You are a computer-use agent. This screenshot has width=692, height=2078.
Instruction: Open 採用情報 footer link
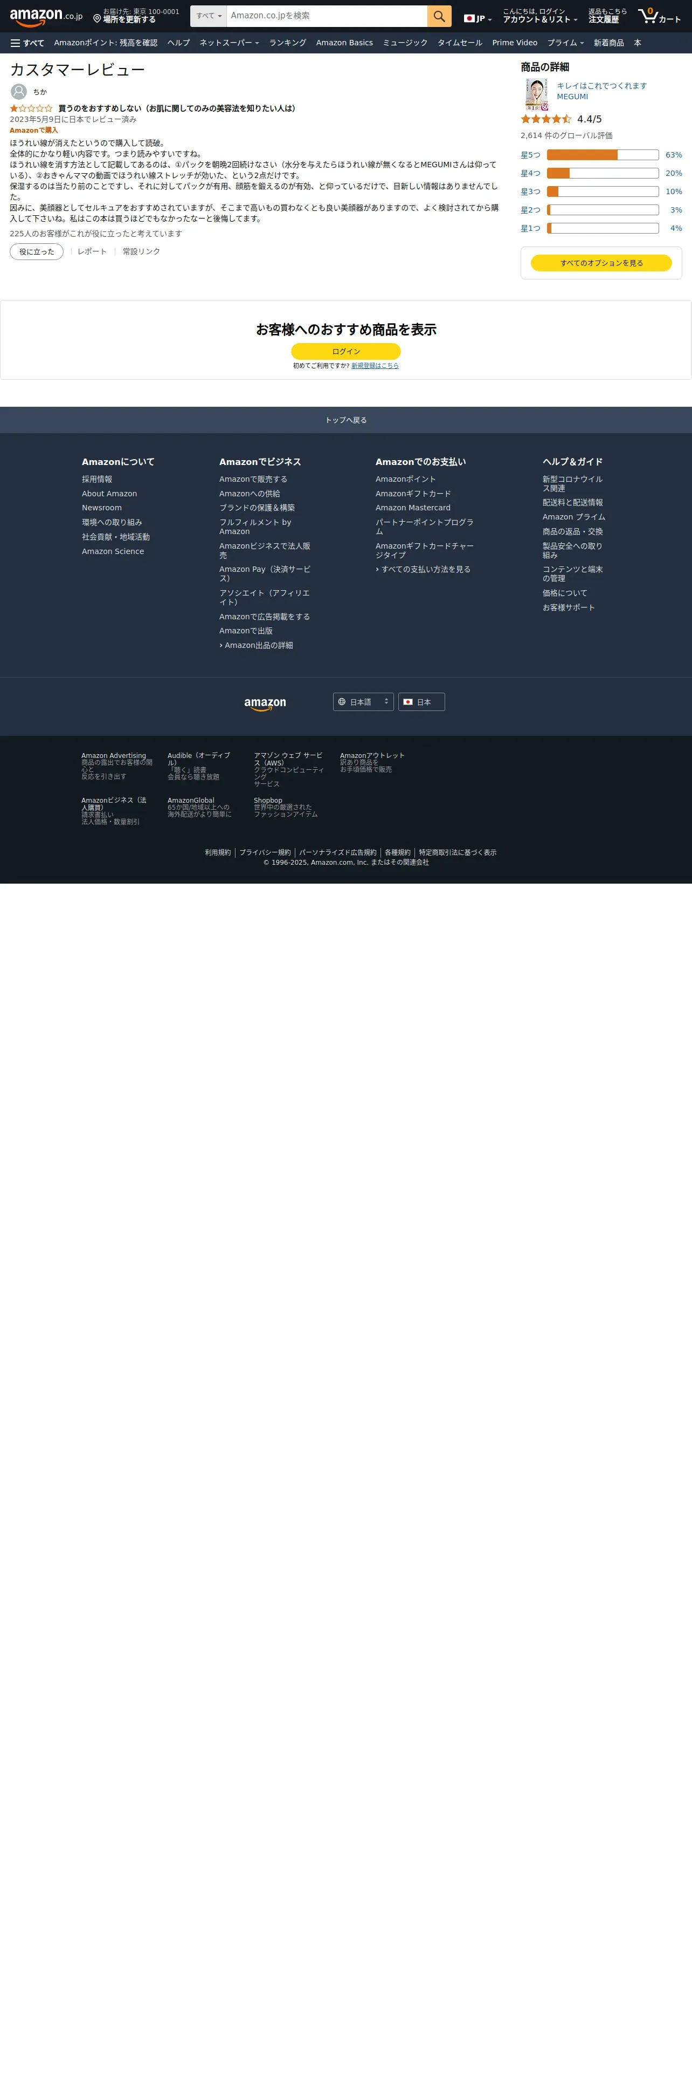click(96, 479)
